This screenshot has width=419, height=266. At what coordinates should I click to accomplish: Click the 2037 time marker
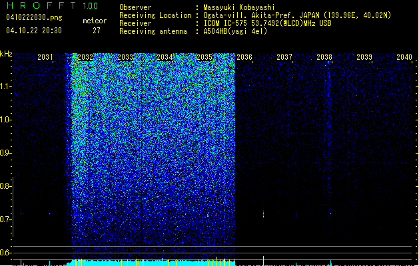284,57
